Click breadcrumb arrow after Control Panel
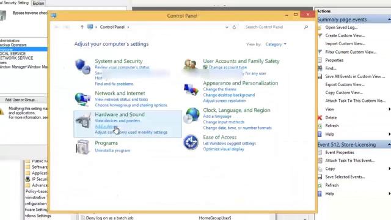This screenshot has width=391, height=220. coord(128,27)
